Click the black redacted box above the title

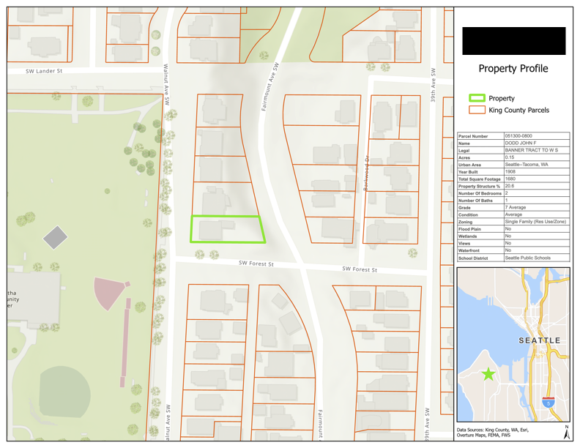[x=513, y=41]
